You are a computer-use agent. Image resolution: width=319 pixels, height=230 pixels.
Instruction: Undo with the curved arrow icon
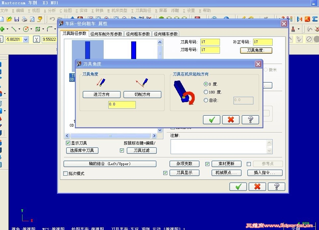point(52,19)
